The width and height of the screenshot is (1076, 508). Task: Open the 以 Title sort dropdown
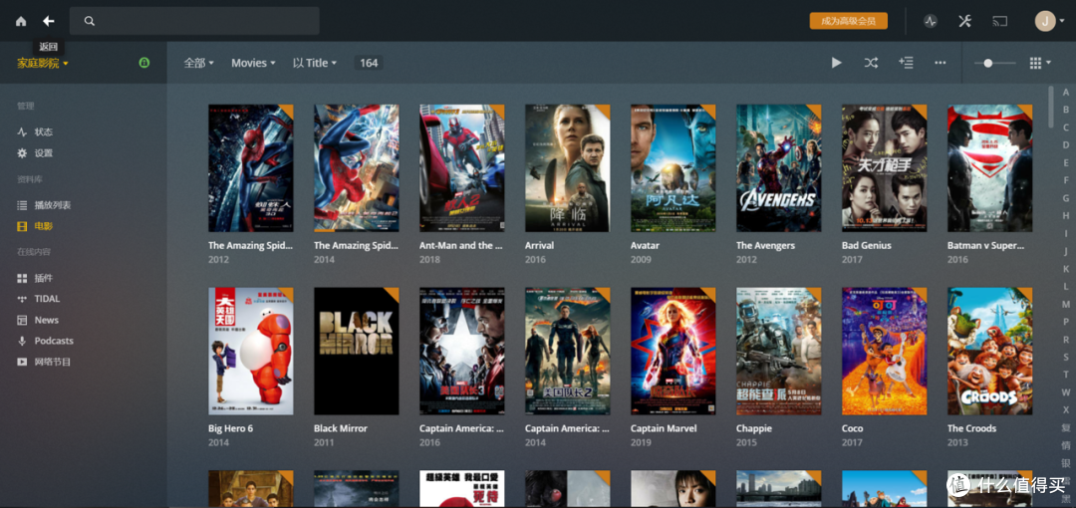314,63
